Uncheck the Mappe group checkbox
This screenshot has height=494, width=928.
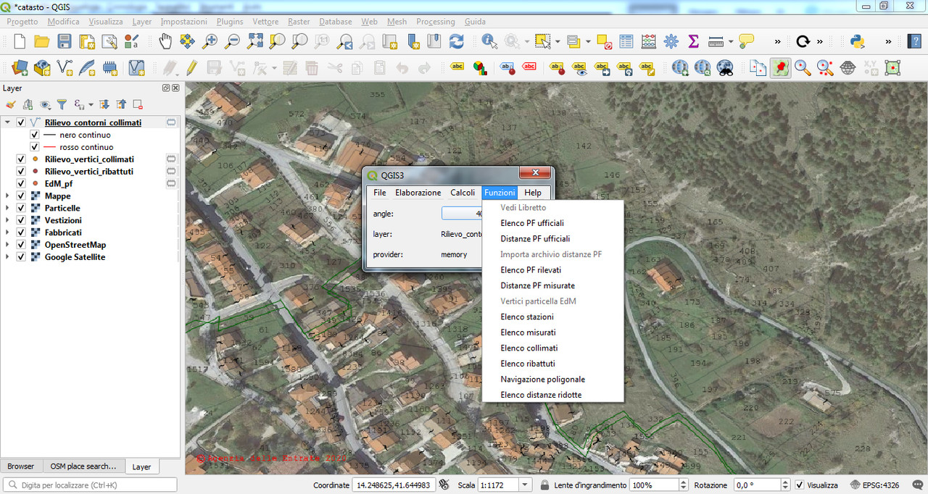coord(21,196)
